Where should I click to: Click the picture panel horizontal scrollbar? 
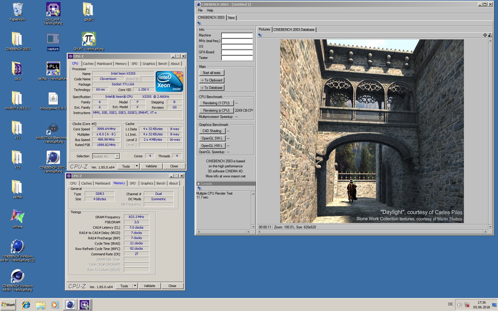point(372,232)
